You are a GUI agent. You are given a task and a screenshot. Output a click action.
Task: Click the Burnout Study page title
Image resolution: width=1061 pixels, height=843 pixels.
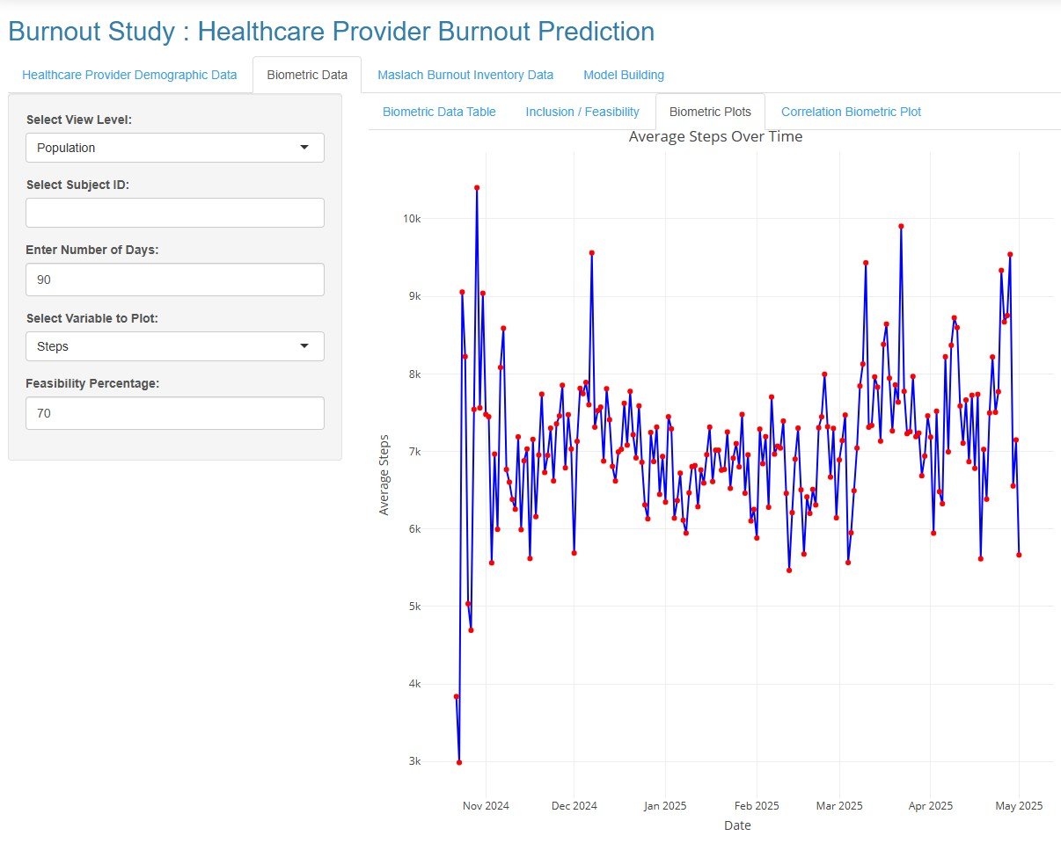pos(331,32)
